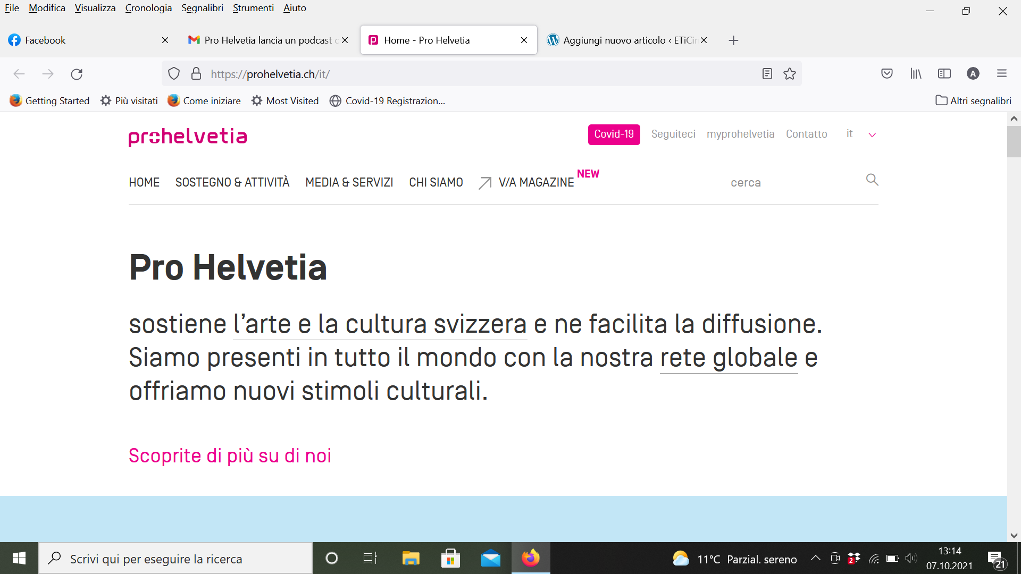Click the page vertical scrollbar thumb
The height and width of the screenshot is (574, 1021).
1014,141
